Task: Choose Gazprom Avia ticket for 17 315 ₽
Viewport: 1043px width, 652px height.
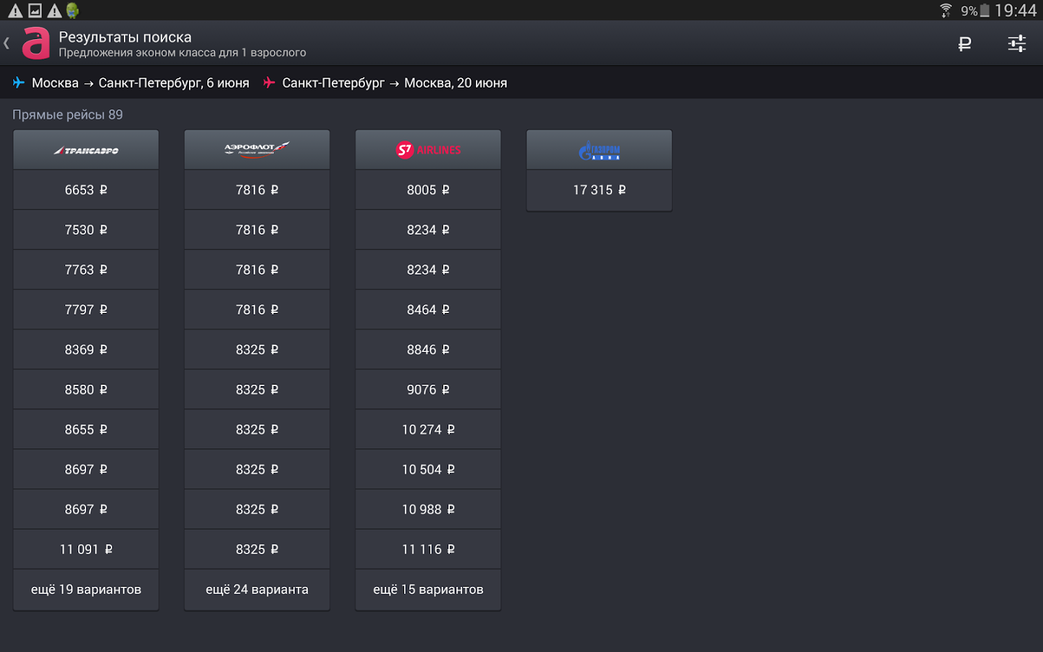Action: point(599,190)
